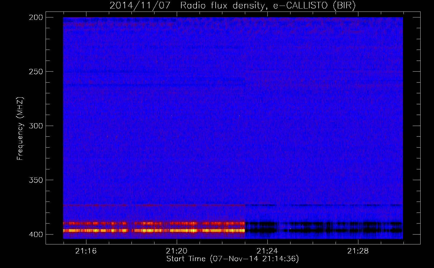This screenshot has width=434, height=268.
Task: Click the 400 frequency tick label
Action: tap(36, 234)
